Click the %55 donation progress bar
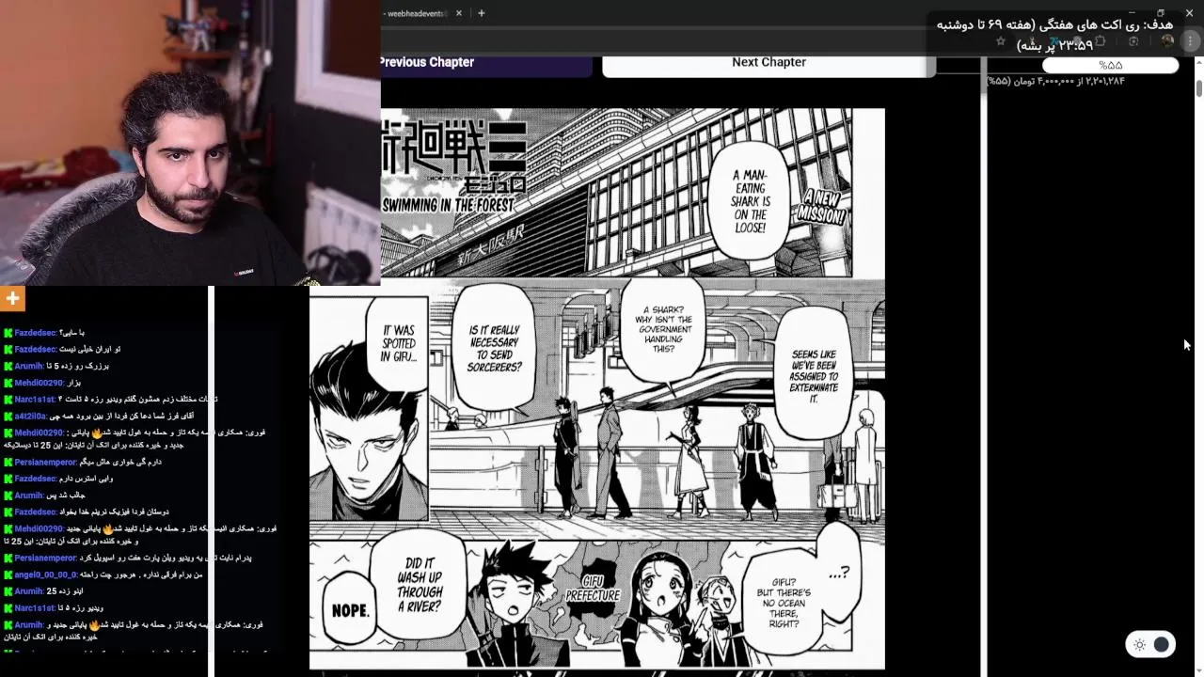 point(1110,65)
